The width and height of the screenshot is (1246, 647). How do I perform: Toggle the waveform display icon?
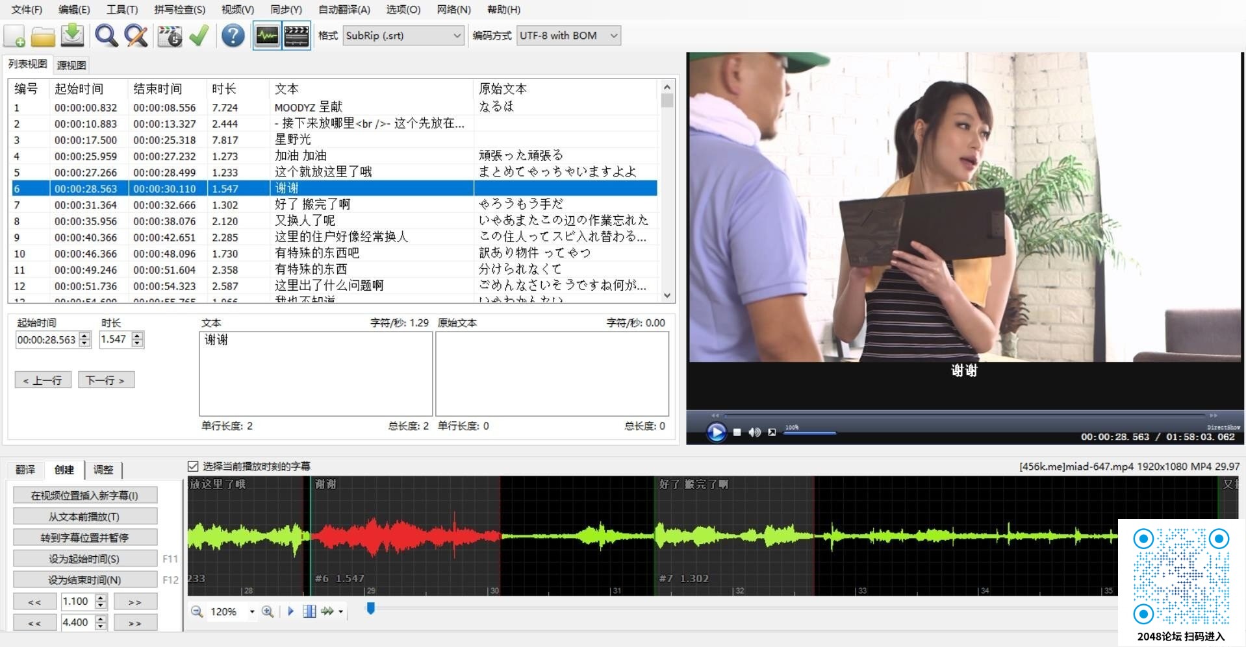pyautogui.click(x=267, y=36)
